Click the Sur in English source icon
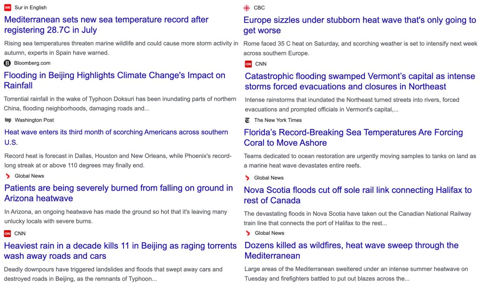 pyautogui.click(x=8, y=8)
